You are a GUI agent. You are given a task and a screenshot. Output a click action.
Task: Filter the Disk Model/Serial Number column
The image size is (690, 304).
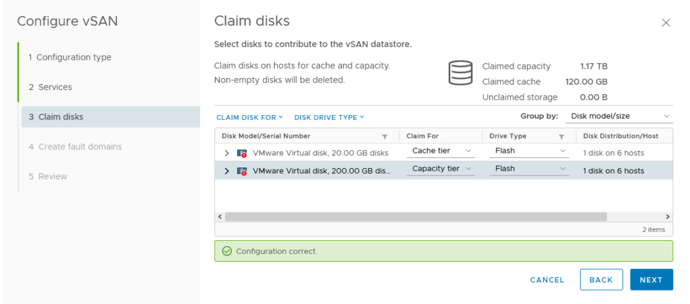pyautogui.click(x=385, y=137)
